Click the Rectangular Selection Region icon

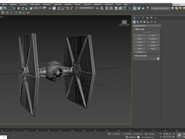pyautogui.click(x=9, y=8)
